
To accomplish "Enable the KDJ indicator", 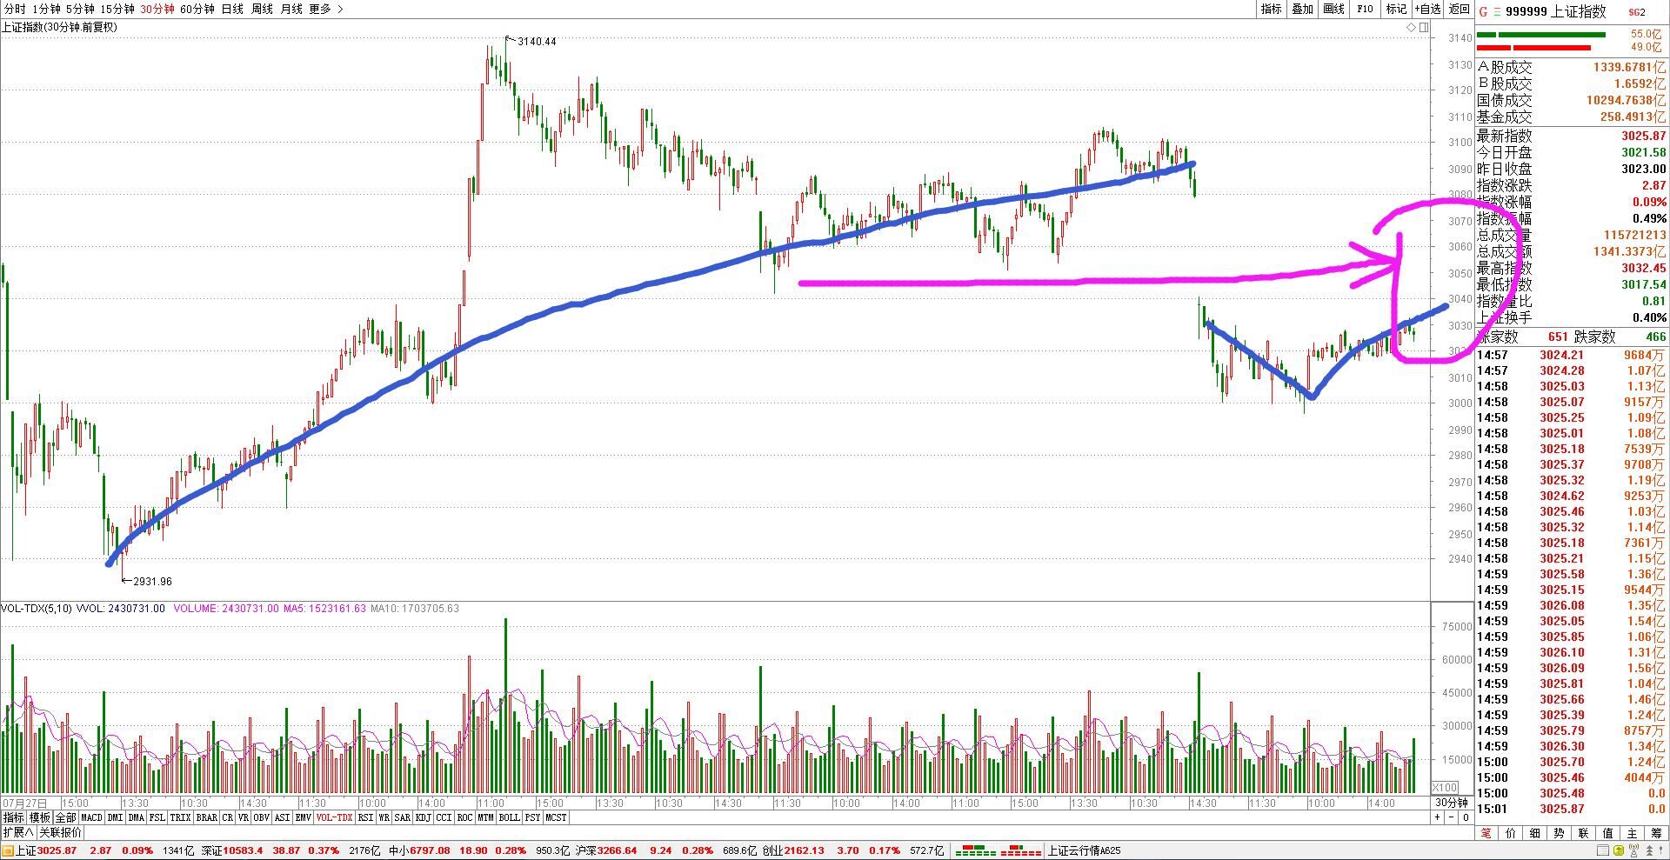I will 424,817.
